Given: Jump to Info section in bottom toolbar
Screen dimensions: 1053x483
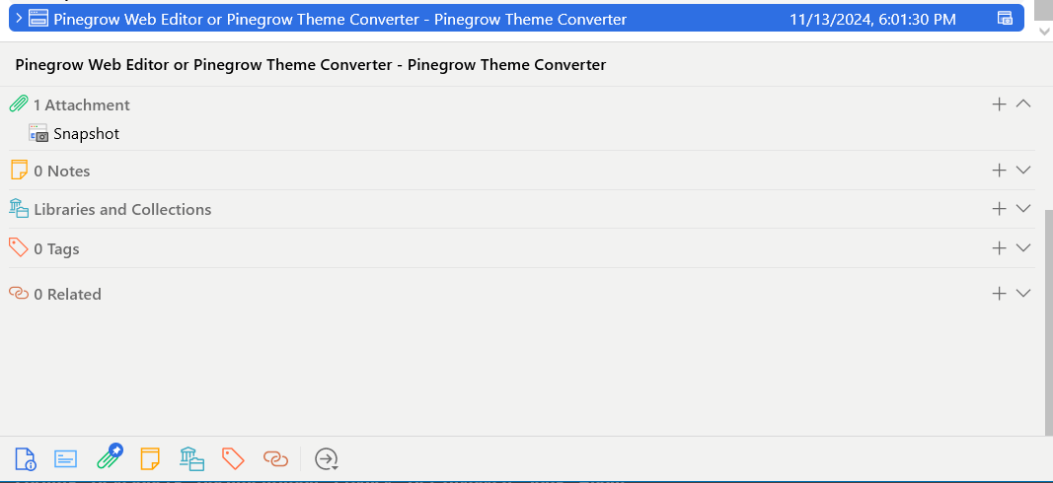Looking at the screenshot, I should tap(26, 459).
